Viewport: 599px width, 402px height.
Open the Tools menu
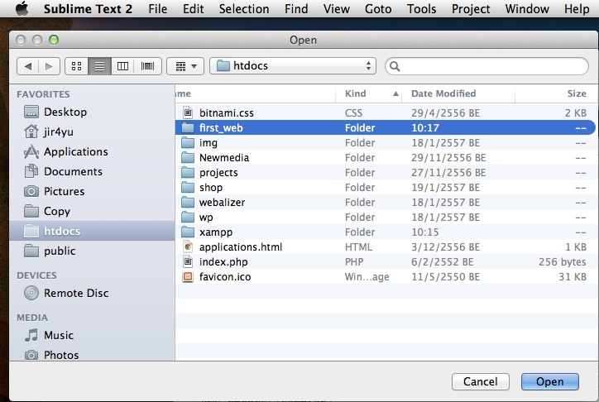point(421,9)
